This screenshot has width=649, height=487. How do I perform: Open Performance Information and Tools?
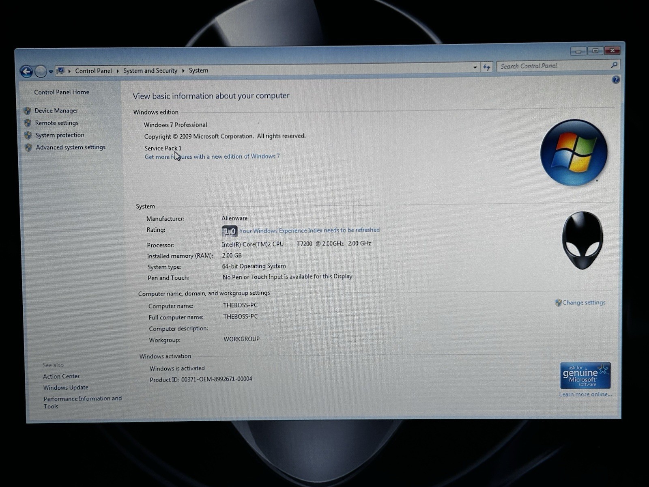[82, 402]
